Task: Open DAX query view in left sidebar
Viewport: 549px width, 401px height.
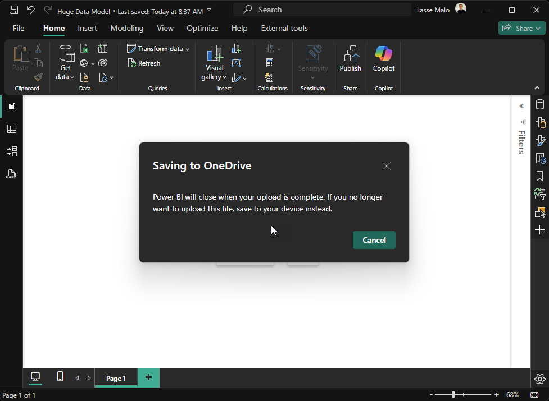Action: pyautogui.click(x=11, y=174)
